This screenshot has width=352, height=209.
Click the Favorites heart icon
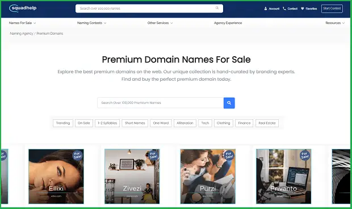(303, 9)
